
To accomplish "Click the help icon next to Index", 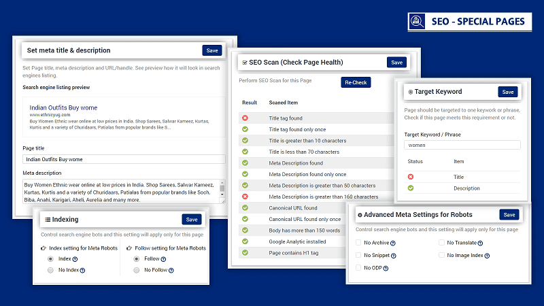I will [74, 259].
